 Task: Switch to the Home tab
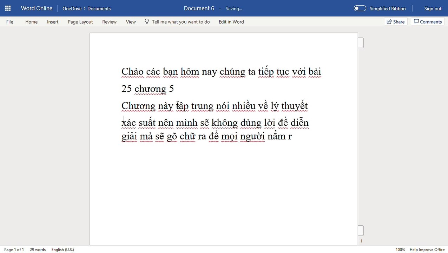click(31, 22)
